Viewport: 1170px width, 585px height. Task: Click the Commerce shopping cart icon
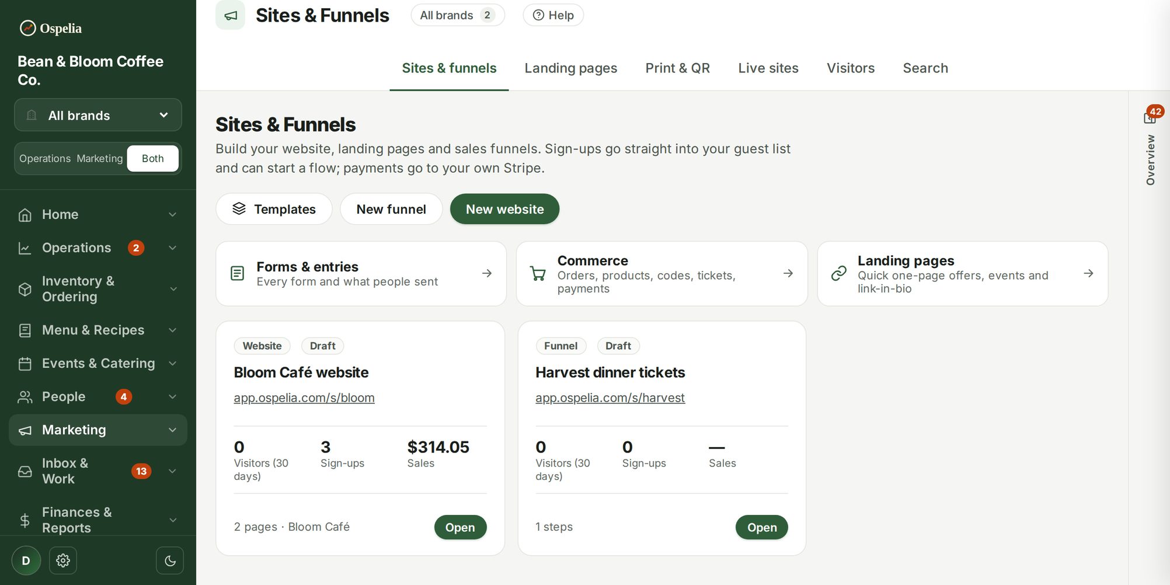click(538, 273)
